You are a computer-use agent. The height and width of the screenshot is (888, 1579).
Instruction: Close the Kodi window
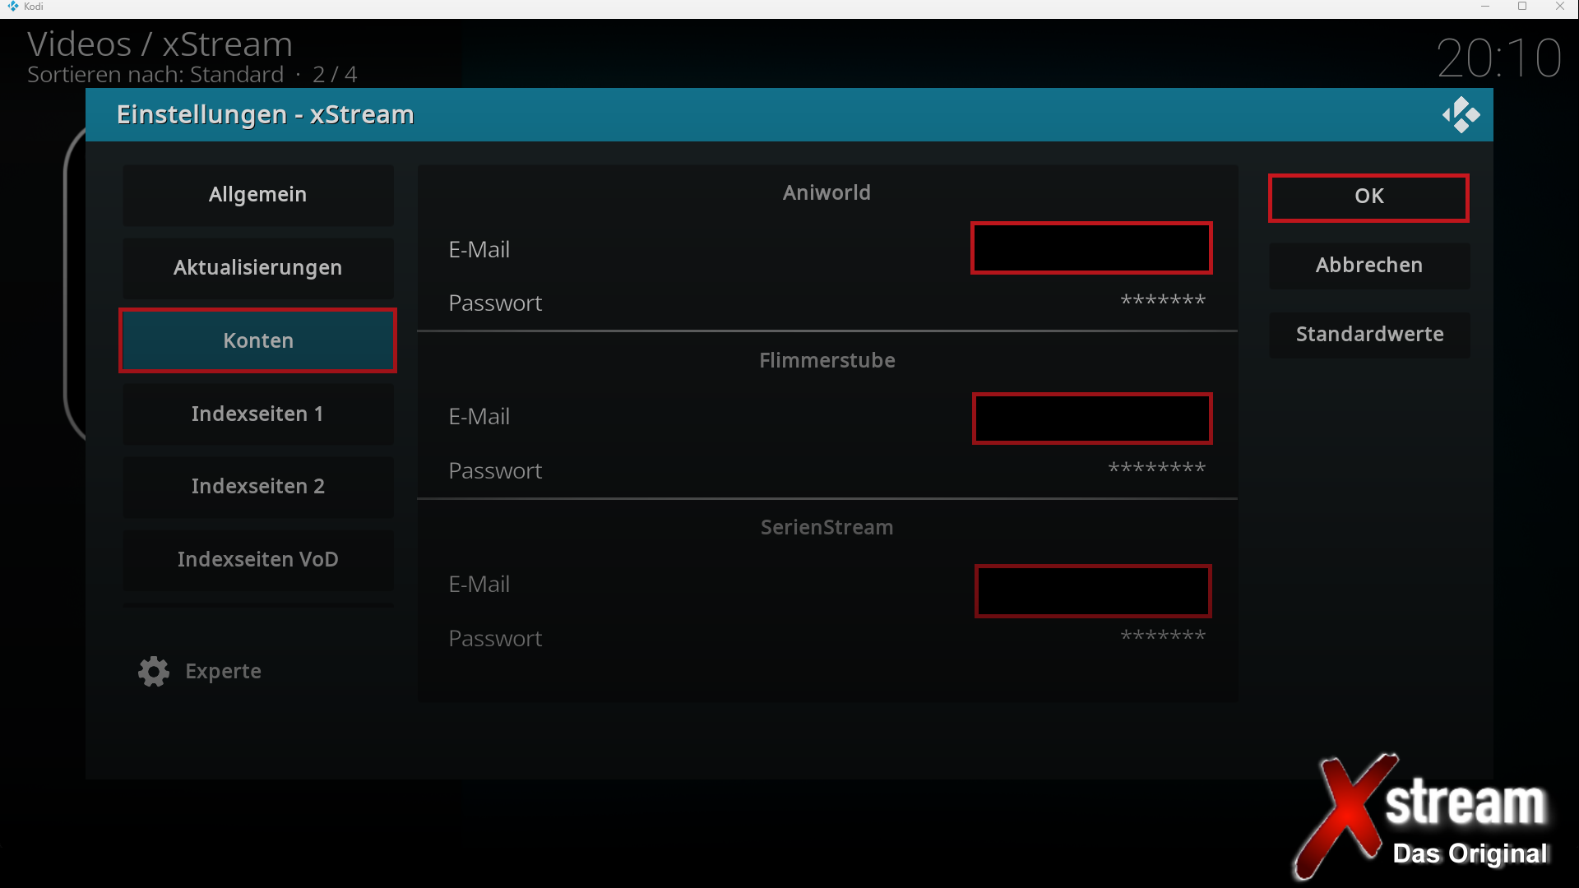1559,7
